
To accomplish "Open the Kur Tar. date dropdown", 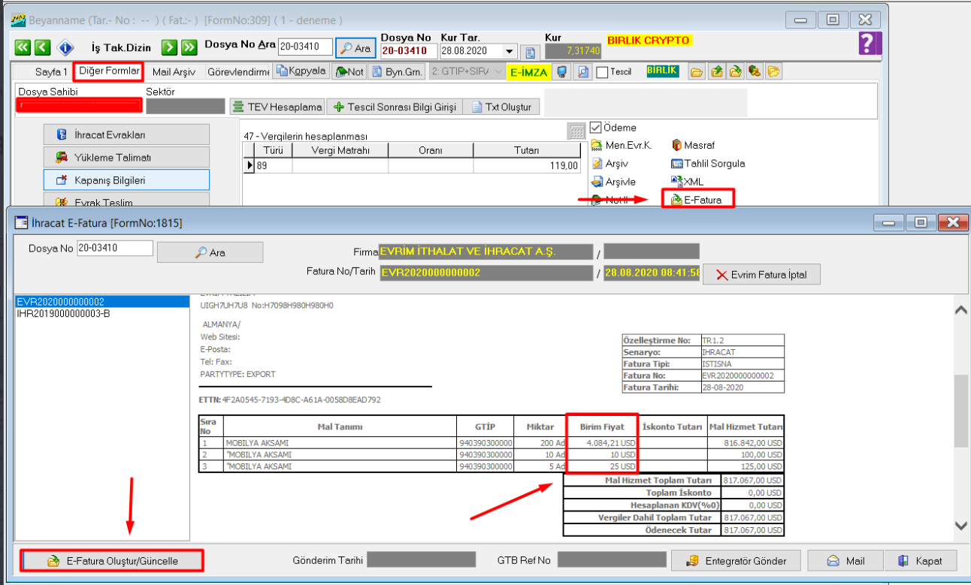I will [510, 51].
